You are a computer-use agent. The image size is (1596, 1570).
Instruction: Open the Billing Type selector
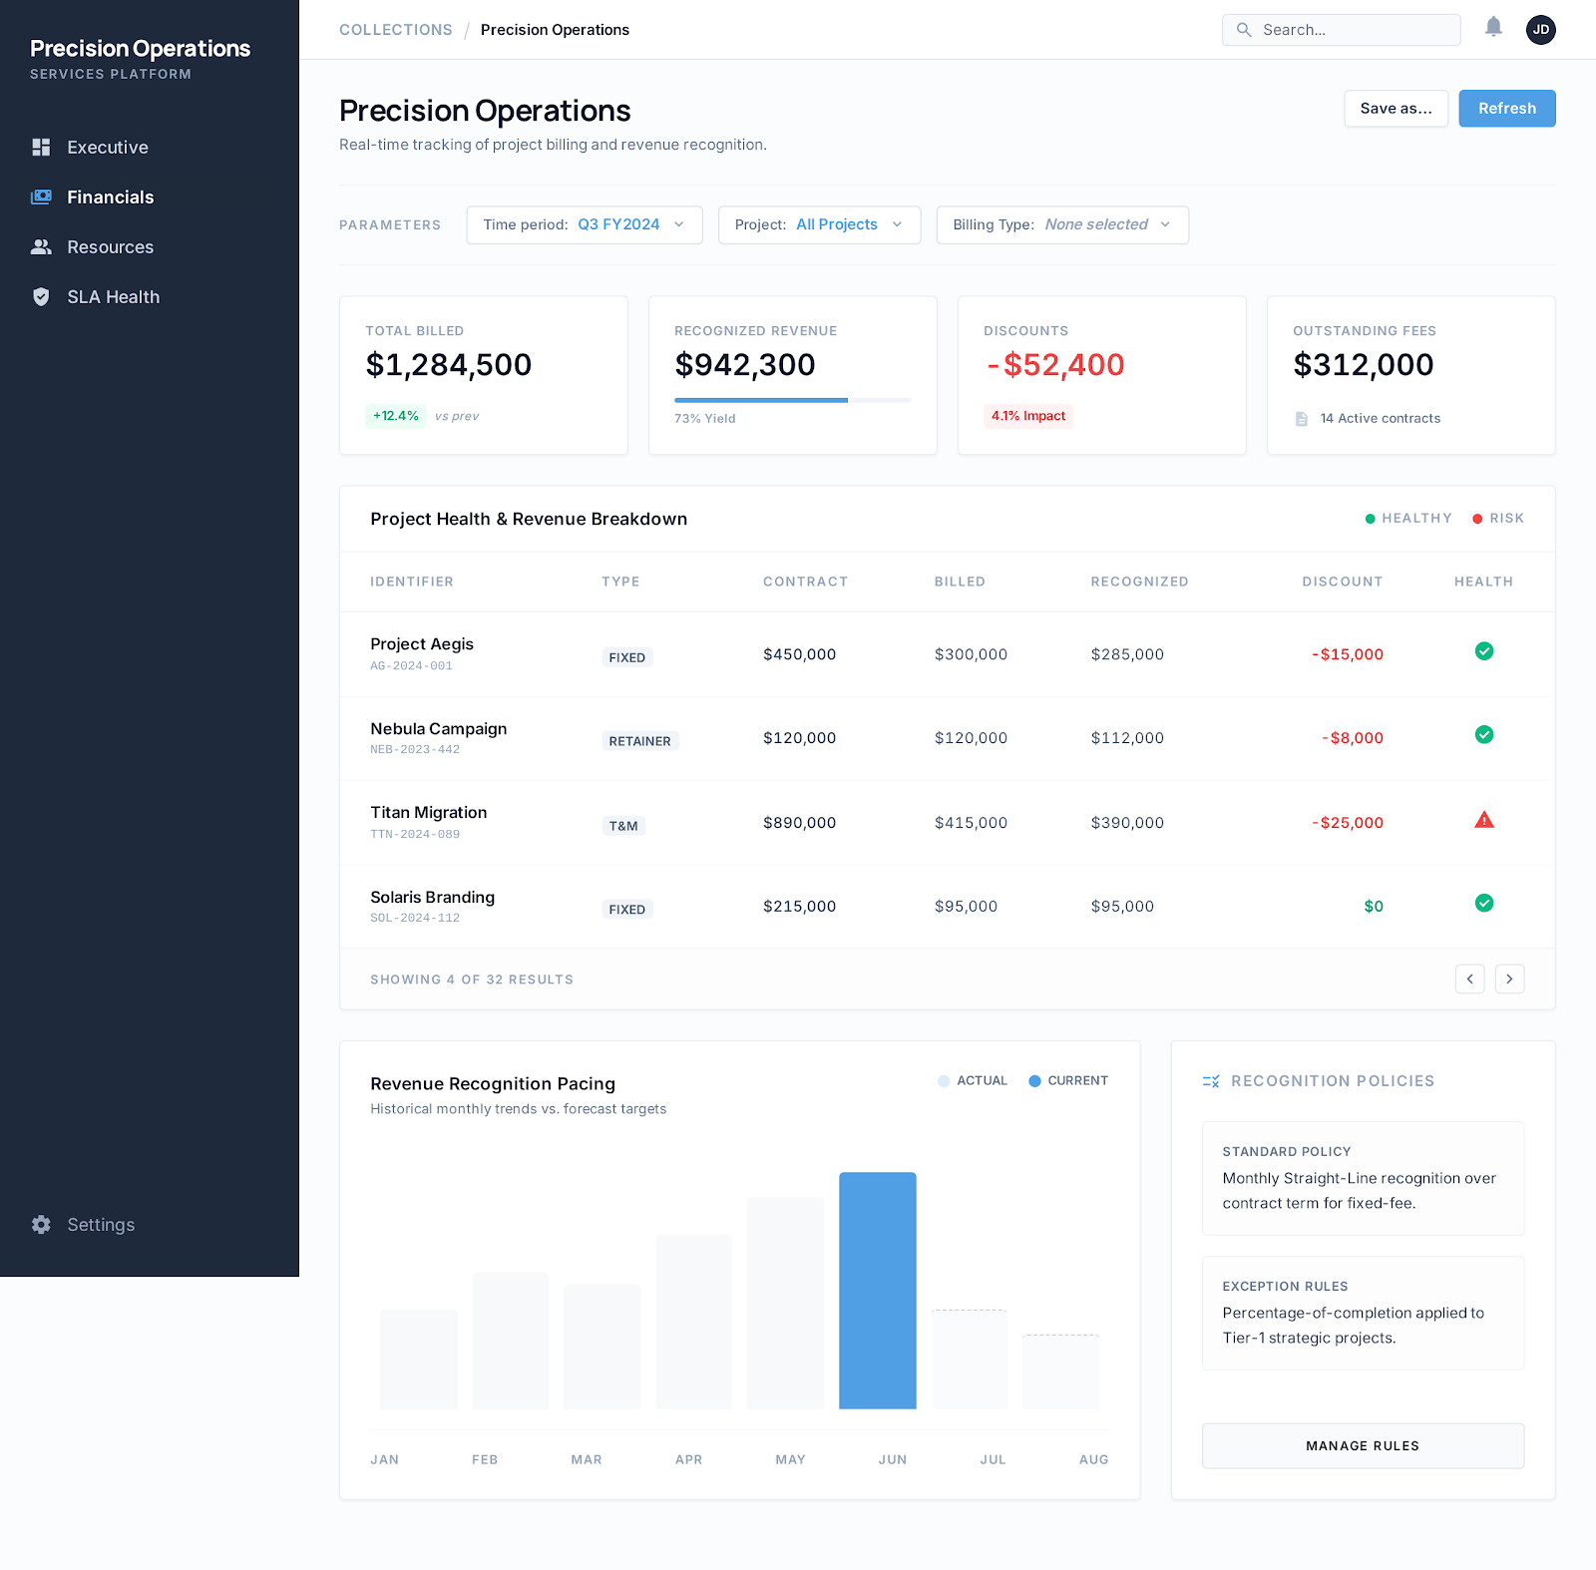tap(1061, 224)
